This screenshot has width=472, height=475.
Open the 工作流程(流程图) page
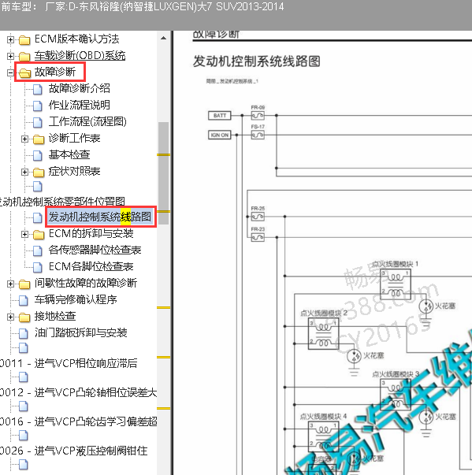click(x=87, y=122)
